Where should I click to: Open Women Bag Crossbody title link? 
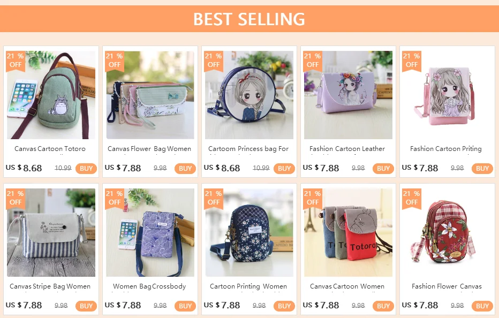(x=149, y=286)
